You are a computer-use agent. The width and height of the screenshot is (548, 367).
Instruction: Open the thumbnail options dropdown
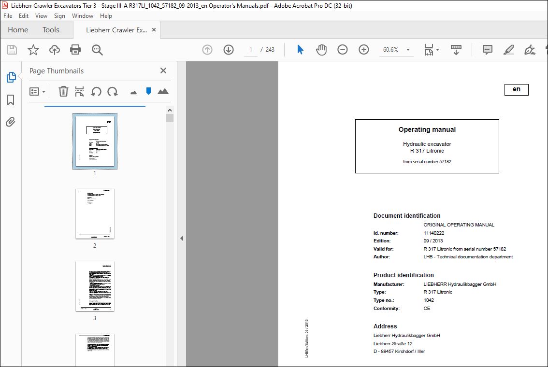37,91
